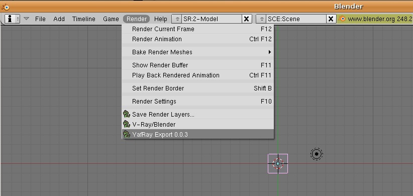Open the www.blender.org 248.2 link
The image size is (413, 196).
[380, 19]
